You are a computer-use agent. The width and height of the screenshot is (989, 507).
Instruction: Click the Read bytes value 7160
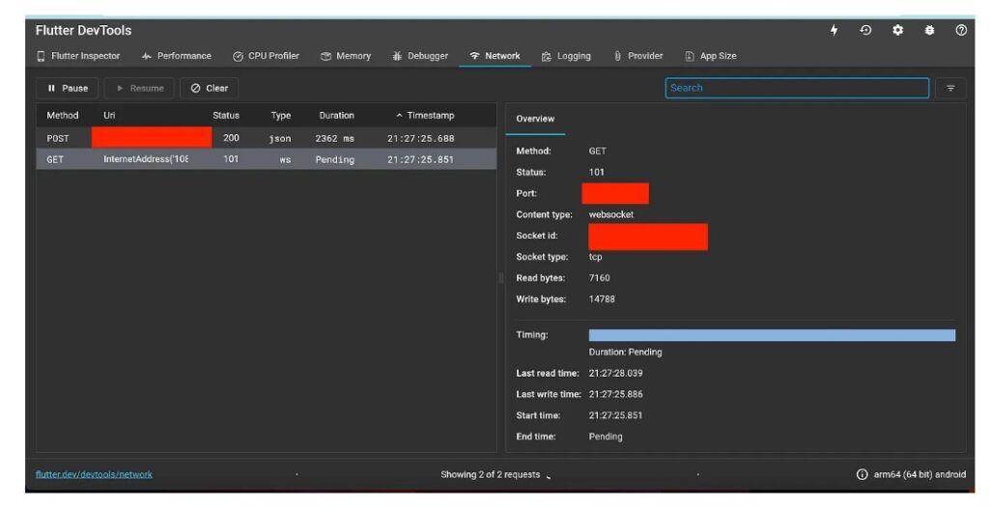599,278
